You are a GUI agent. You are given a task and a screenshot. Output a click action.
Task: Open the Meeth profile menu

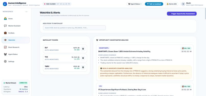tap(192, 4)
